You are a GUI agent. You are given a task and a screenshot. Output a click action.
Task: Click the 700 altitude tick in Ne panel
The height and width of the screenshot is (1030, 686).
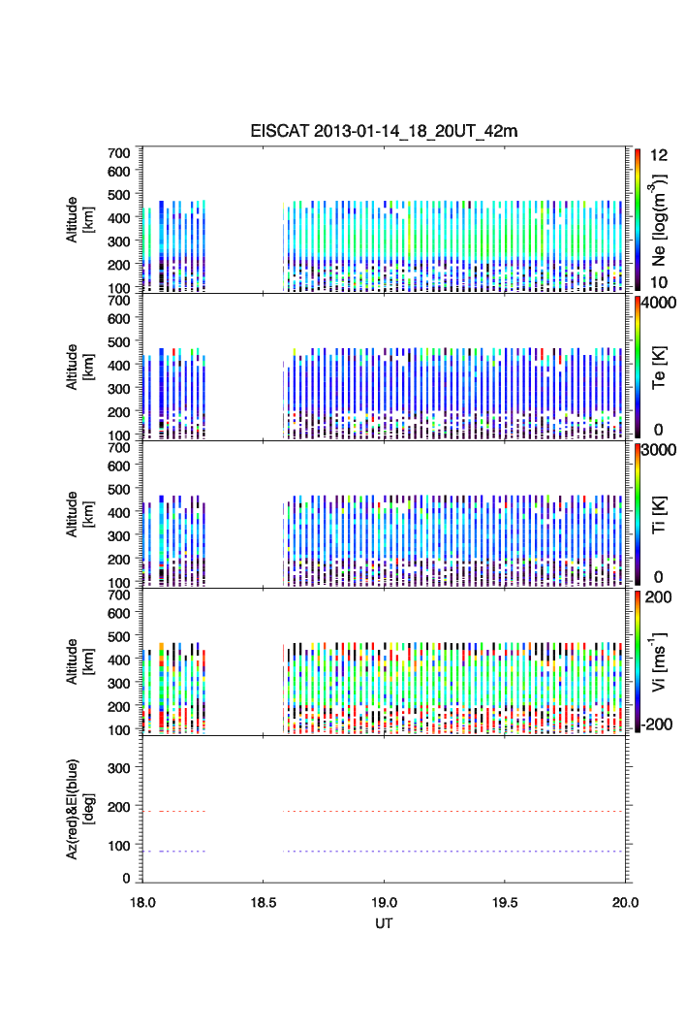(x=119, y=153)
